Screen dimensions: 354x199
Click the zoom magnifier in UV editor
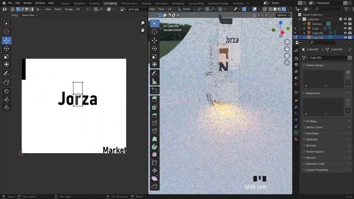click(x=143, y=23)
